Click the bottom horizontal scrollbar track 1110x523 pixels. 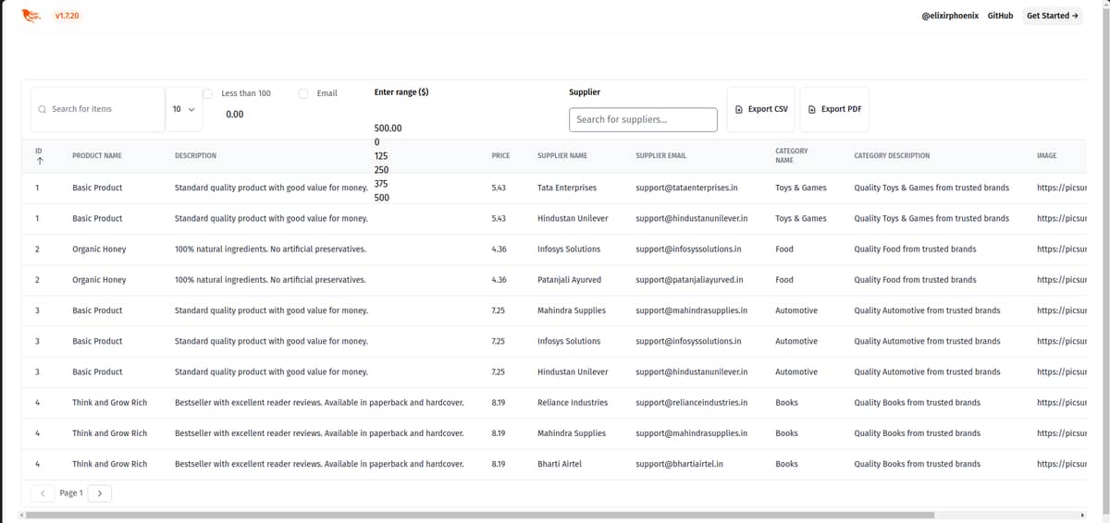[551, 515]
